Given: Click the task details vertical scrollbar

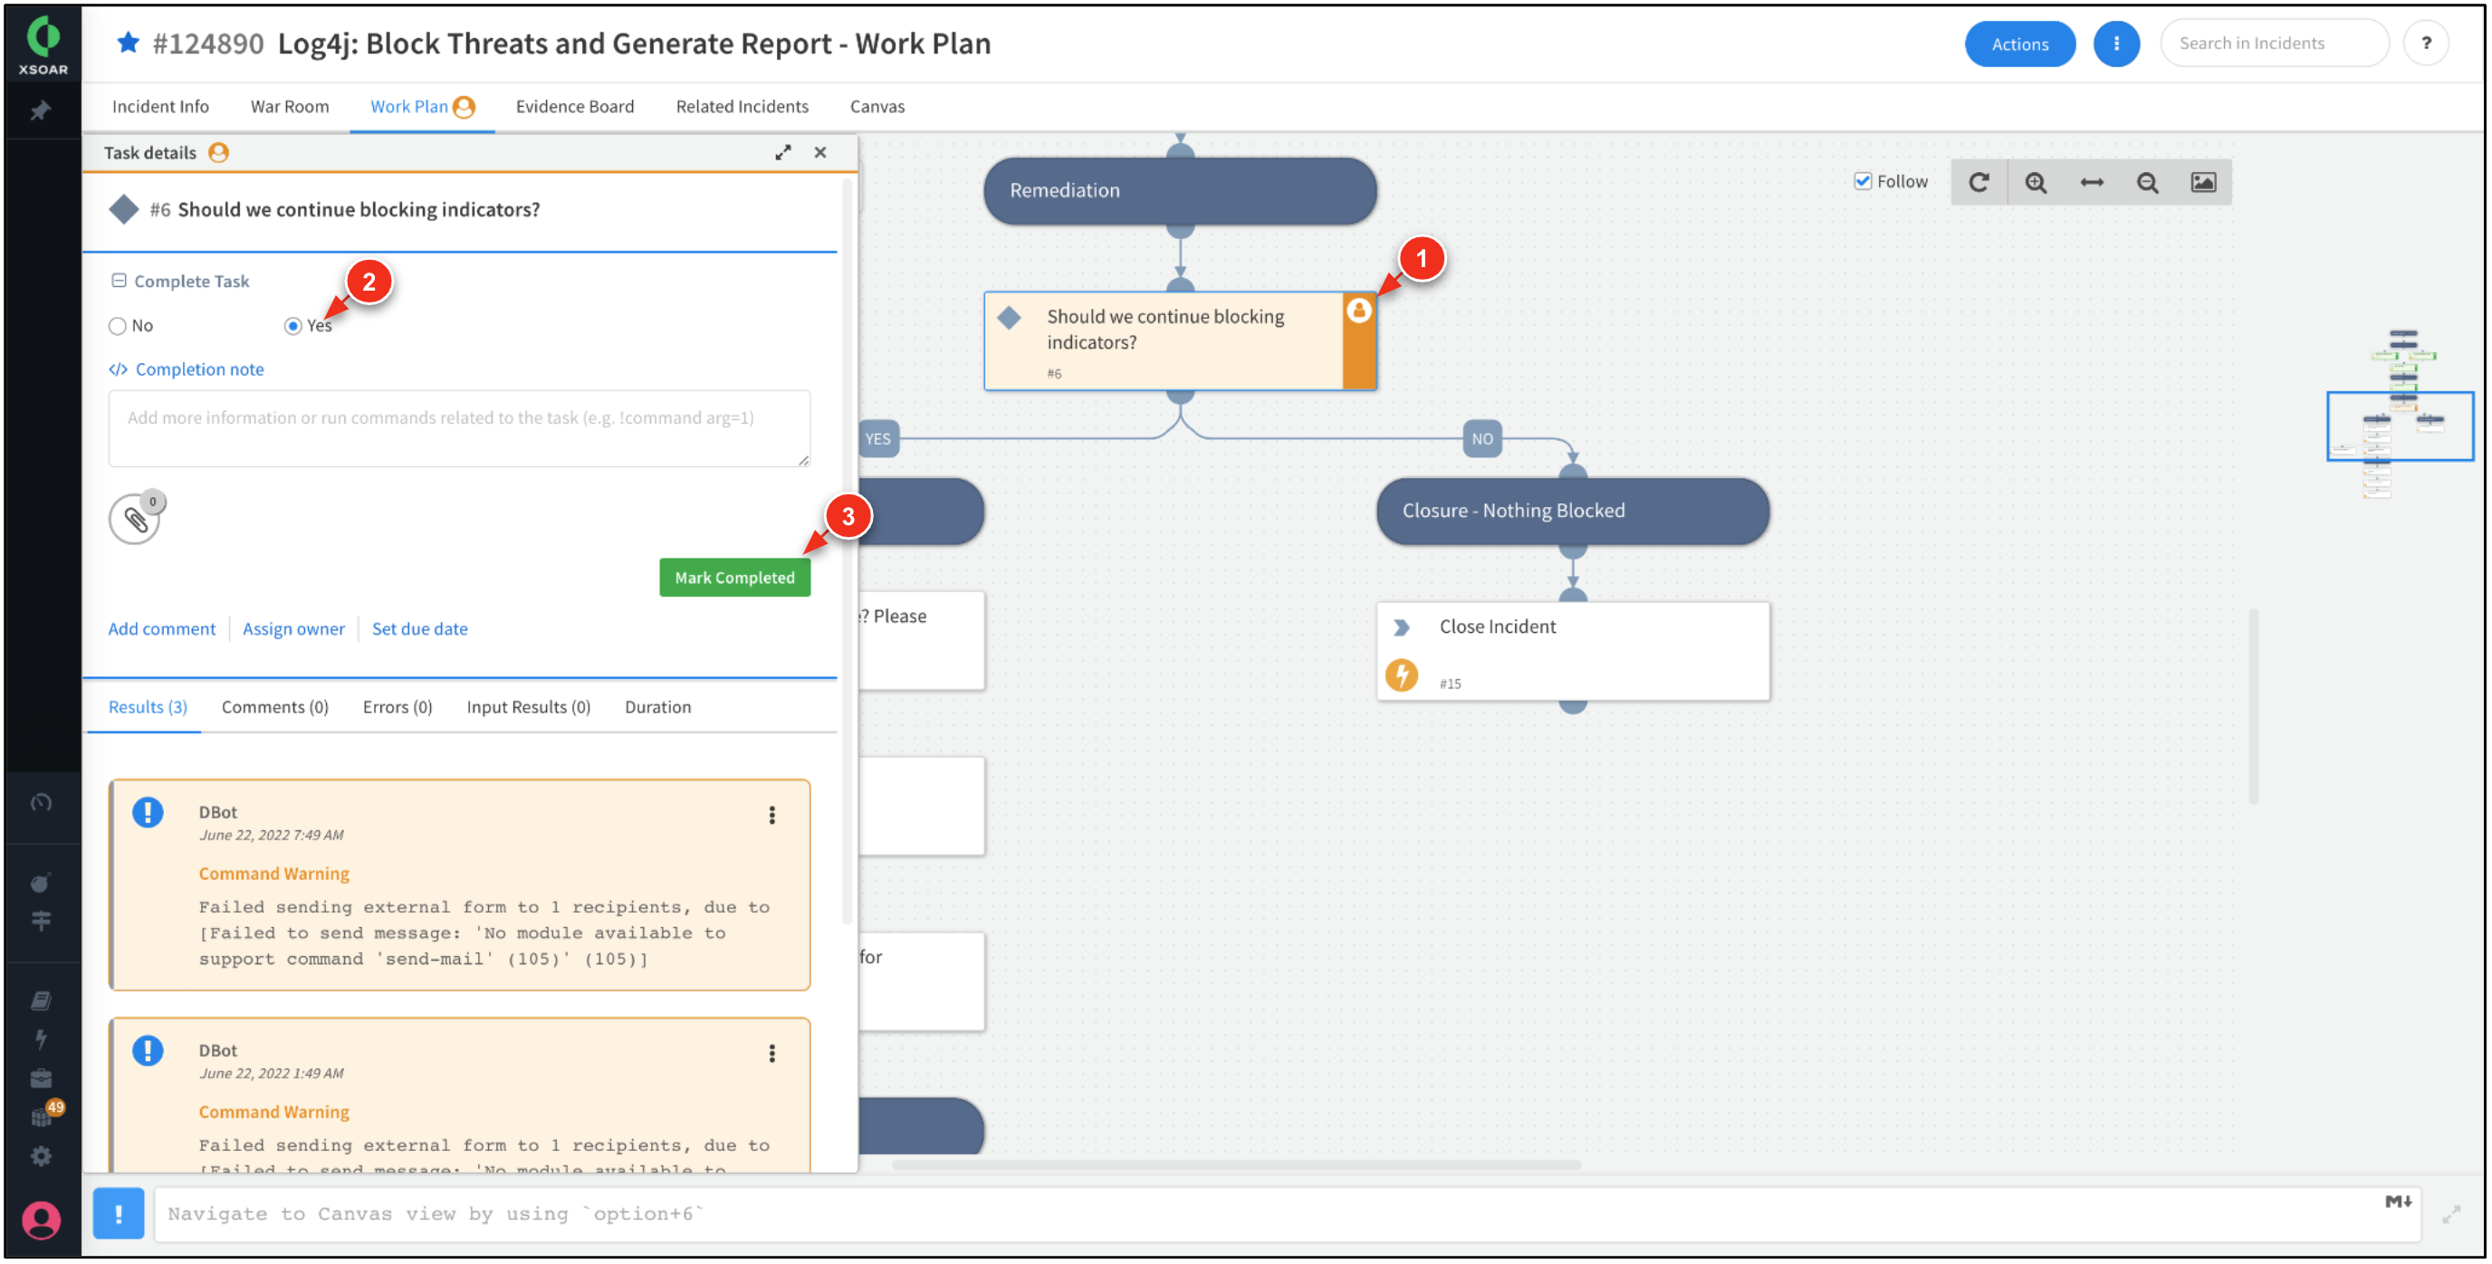Looking at the screenshot, I should 847,551.
